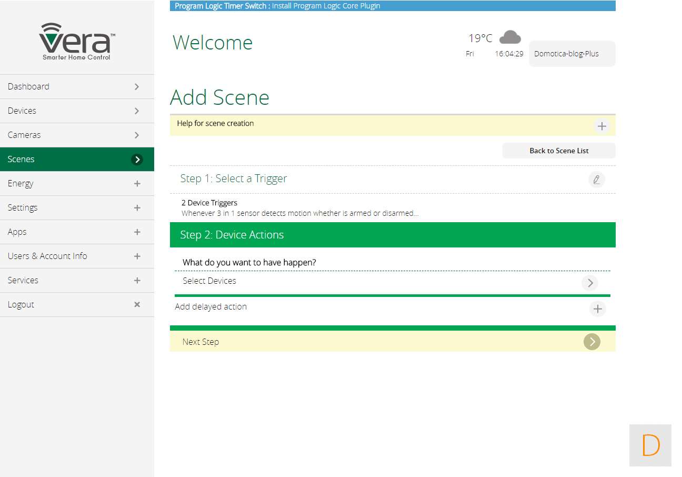Expand the Energy menu section
Screen dimensions: 682x477
pos(137,184)
